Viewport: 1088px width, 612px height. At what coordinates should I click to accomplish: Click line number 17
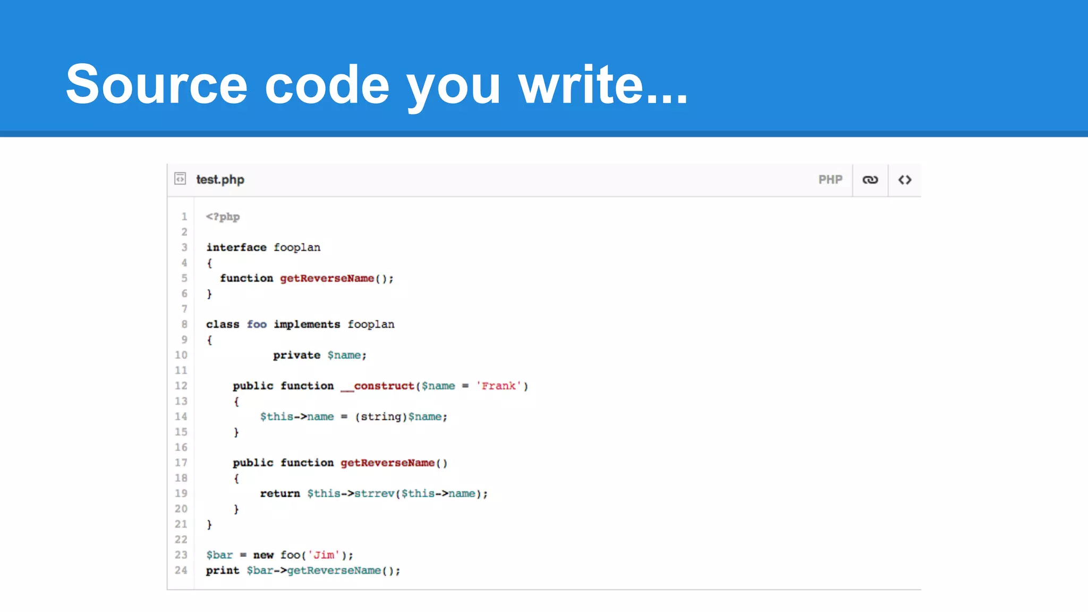coord(181,463)
